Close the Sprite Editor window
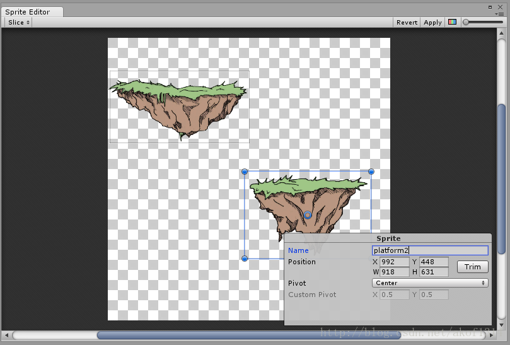Image resolution: width=510 pixels, height=345 pixels. [501, 7]
